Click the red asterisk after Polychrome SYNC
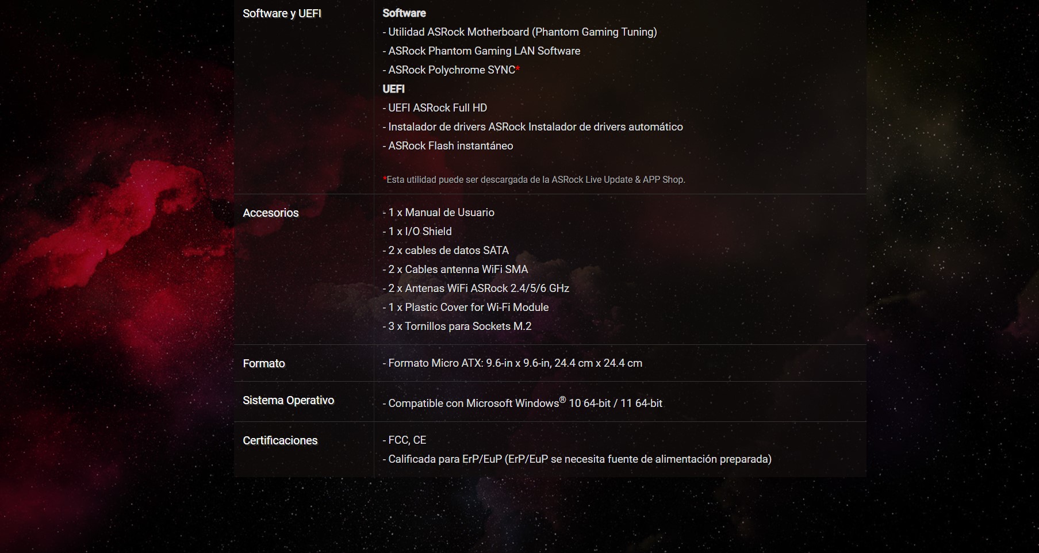Screen dimensions: 1039x553 (517, 68)
